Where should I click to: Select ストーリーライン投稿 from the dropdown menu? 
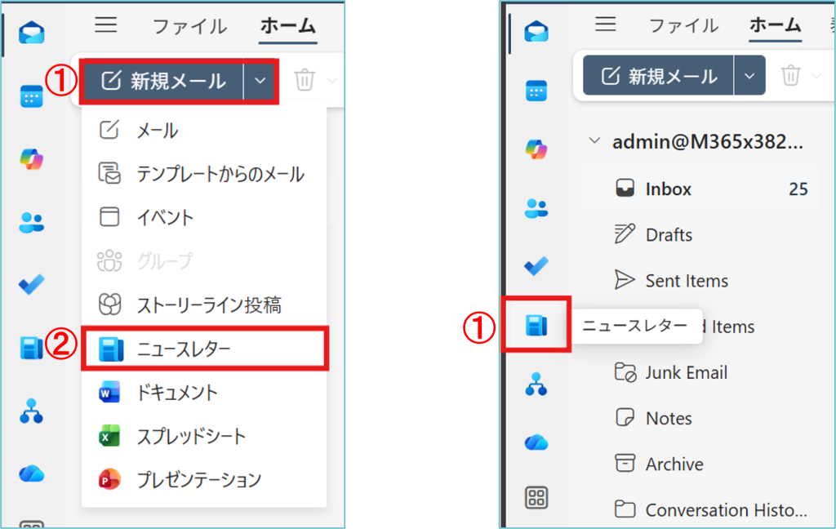pyautogui.click(x=209, y=305)
